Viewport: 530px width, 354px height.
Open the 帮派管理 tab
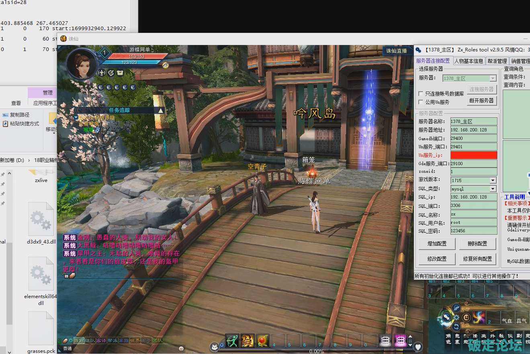click(x=497, y=61)
